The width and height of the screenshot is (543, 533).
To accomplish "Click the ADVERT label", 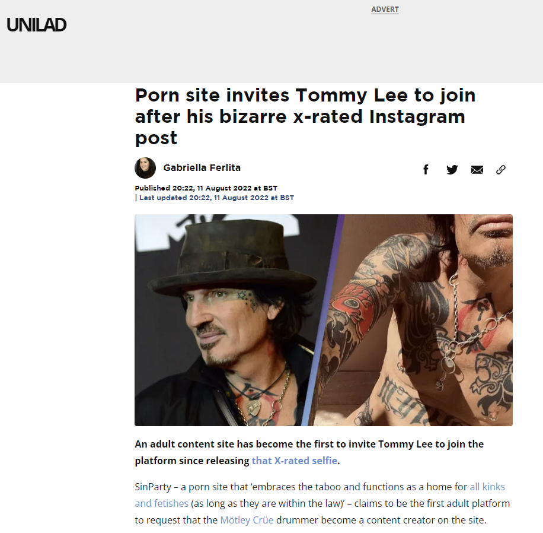I will pyautogui.click(x=385, y=9).
